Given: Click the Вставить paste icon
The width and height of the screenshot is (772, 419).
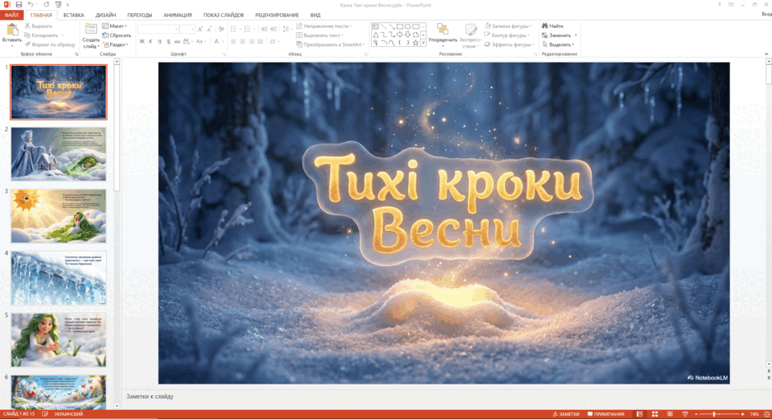Looking at the screenshot, I should (11, 30).
